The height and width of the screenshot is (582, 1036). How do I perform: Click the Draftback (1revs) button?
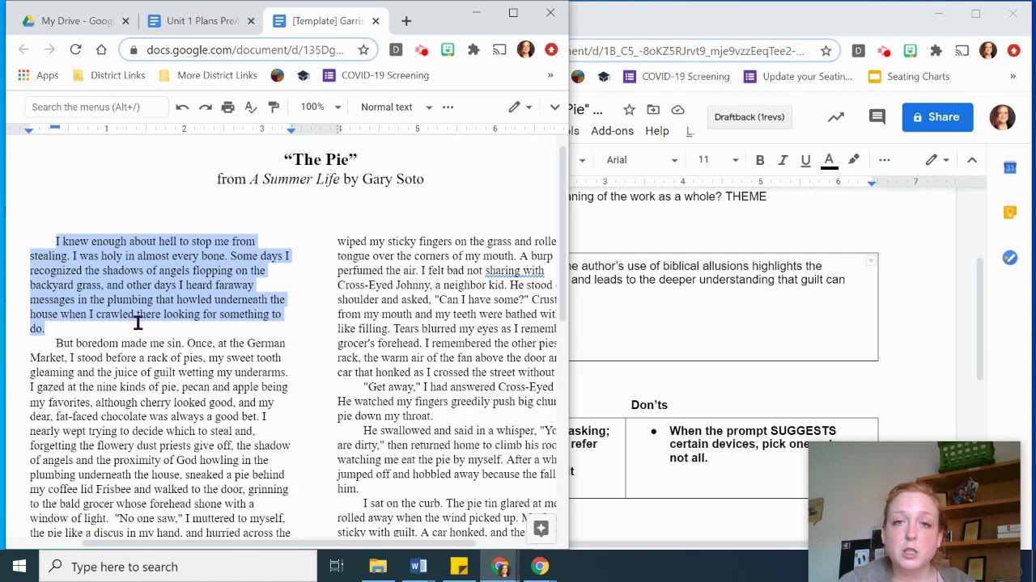[749, 117]
